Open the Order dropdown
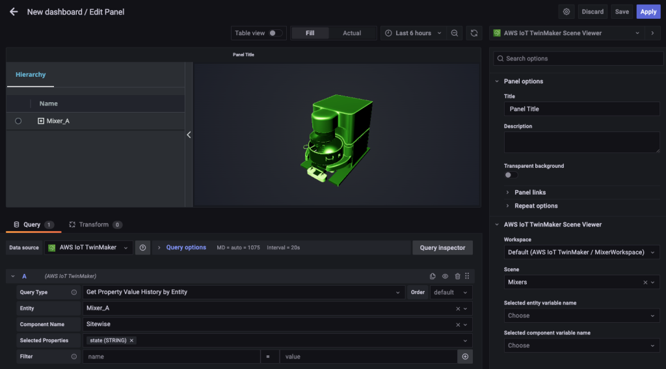This screenshot has height=369, width=666. (x=451, y=292)
